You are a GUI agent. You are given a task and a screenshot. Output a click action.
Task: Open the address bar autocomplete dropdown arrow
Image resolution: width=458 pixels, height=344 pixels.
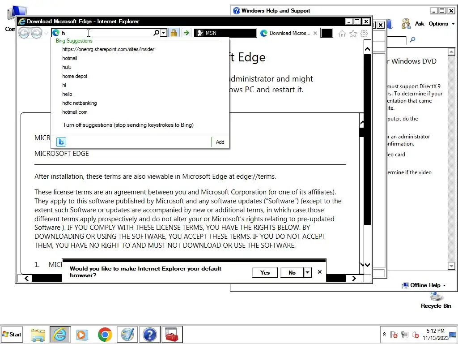click(x=164, y=33)
